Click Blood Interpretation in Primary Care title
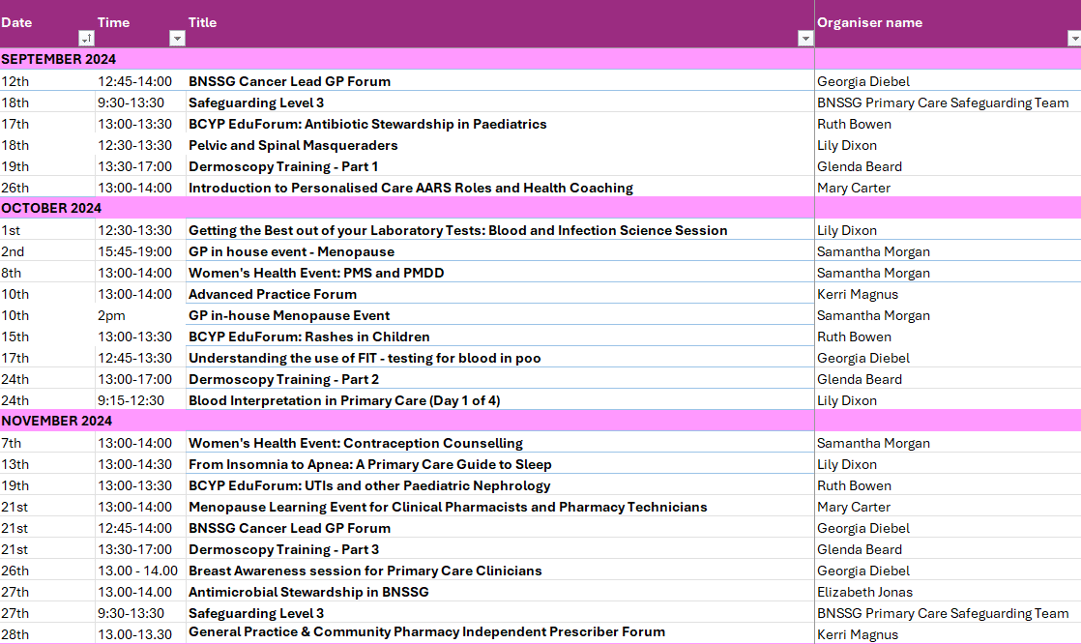This screenshot has width=1081, height=644. coord(344,400)
